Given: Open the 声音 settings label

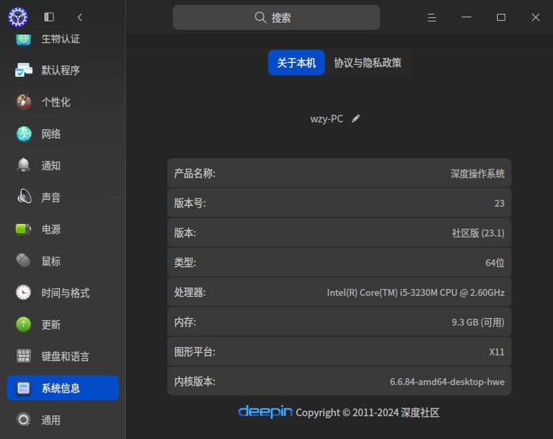Looking at the screenshot, I should coord(50,198).
